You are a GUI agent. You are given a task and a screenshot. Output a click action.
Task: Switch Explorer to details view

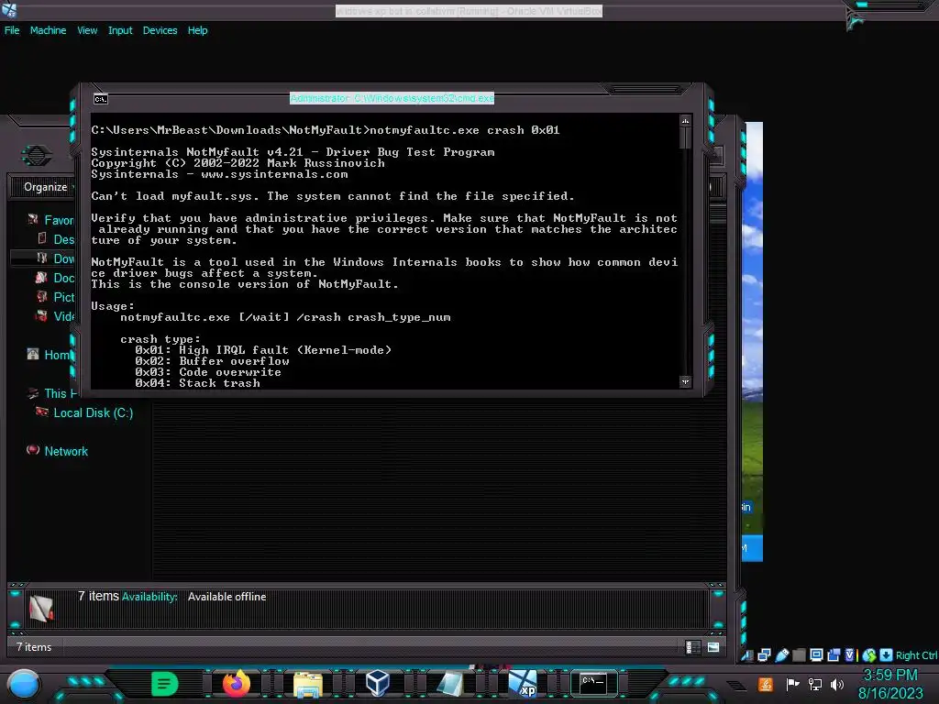(x=693, y=647)
